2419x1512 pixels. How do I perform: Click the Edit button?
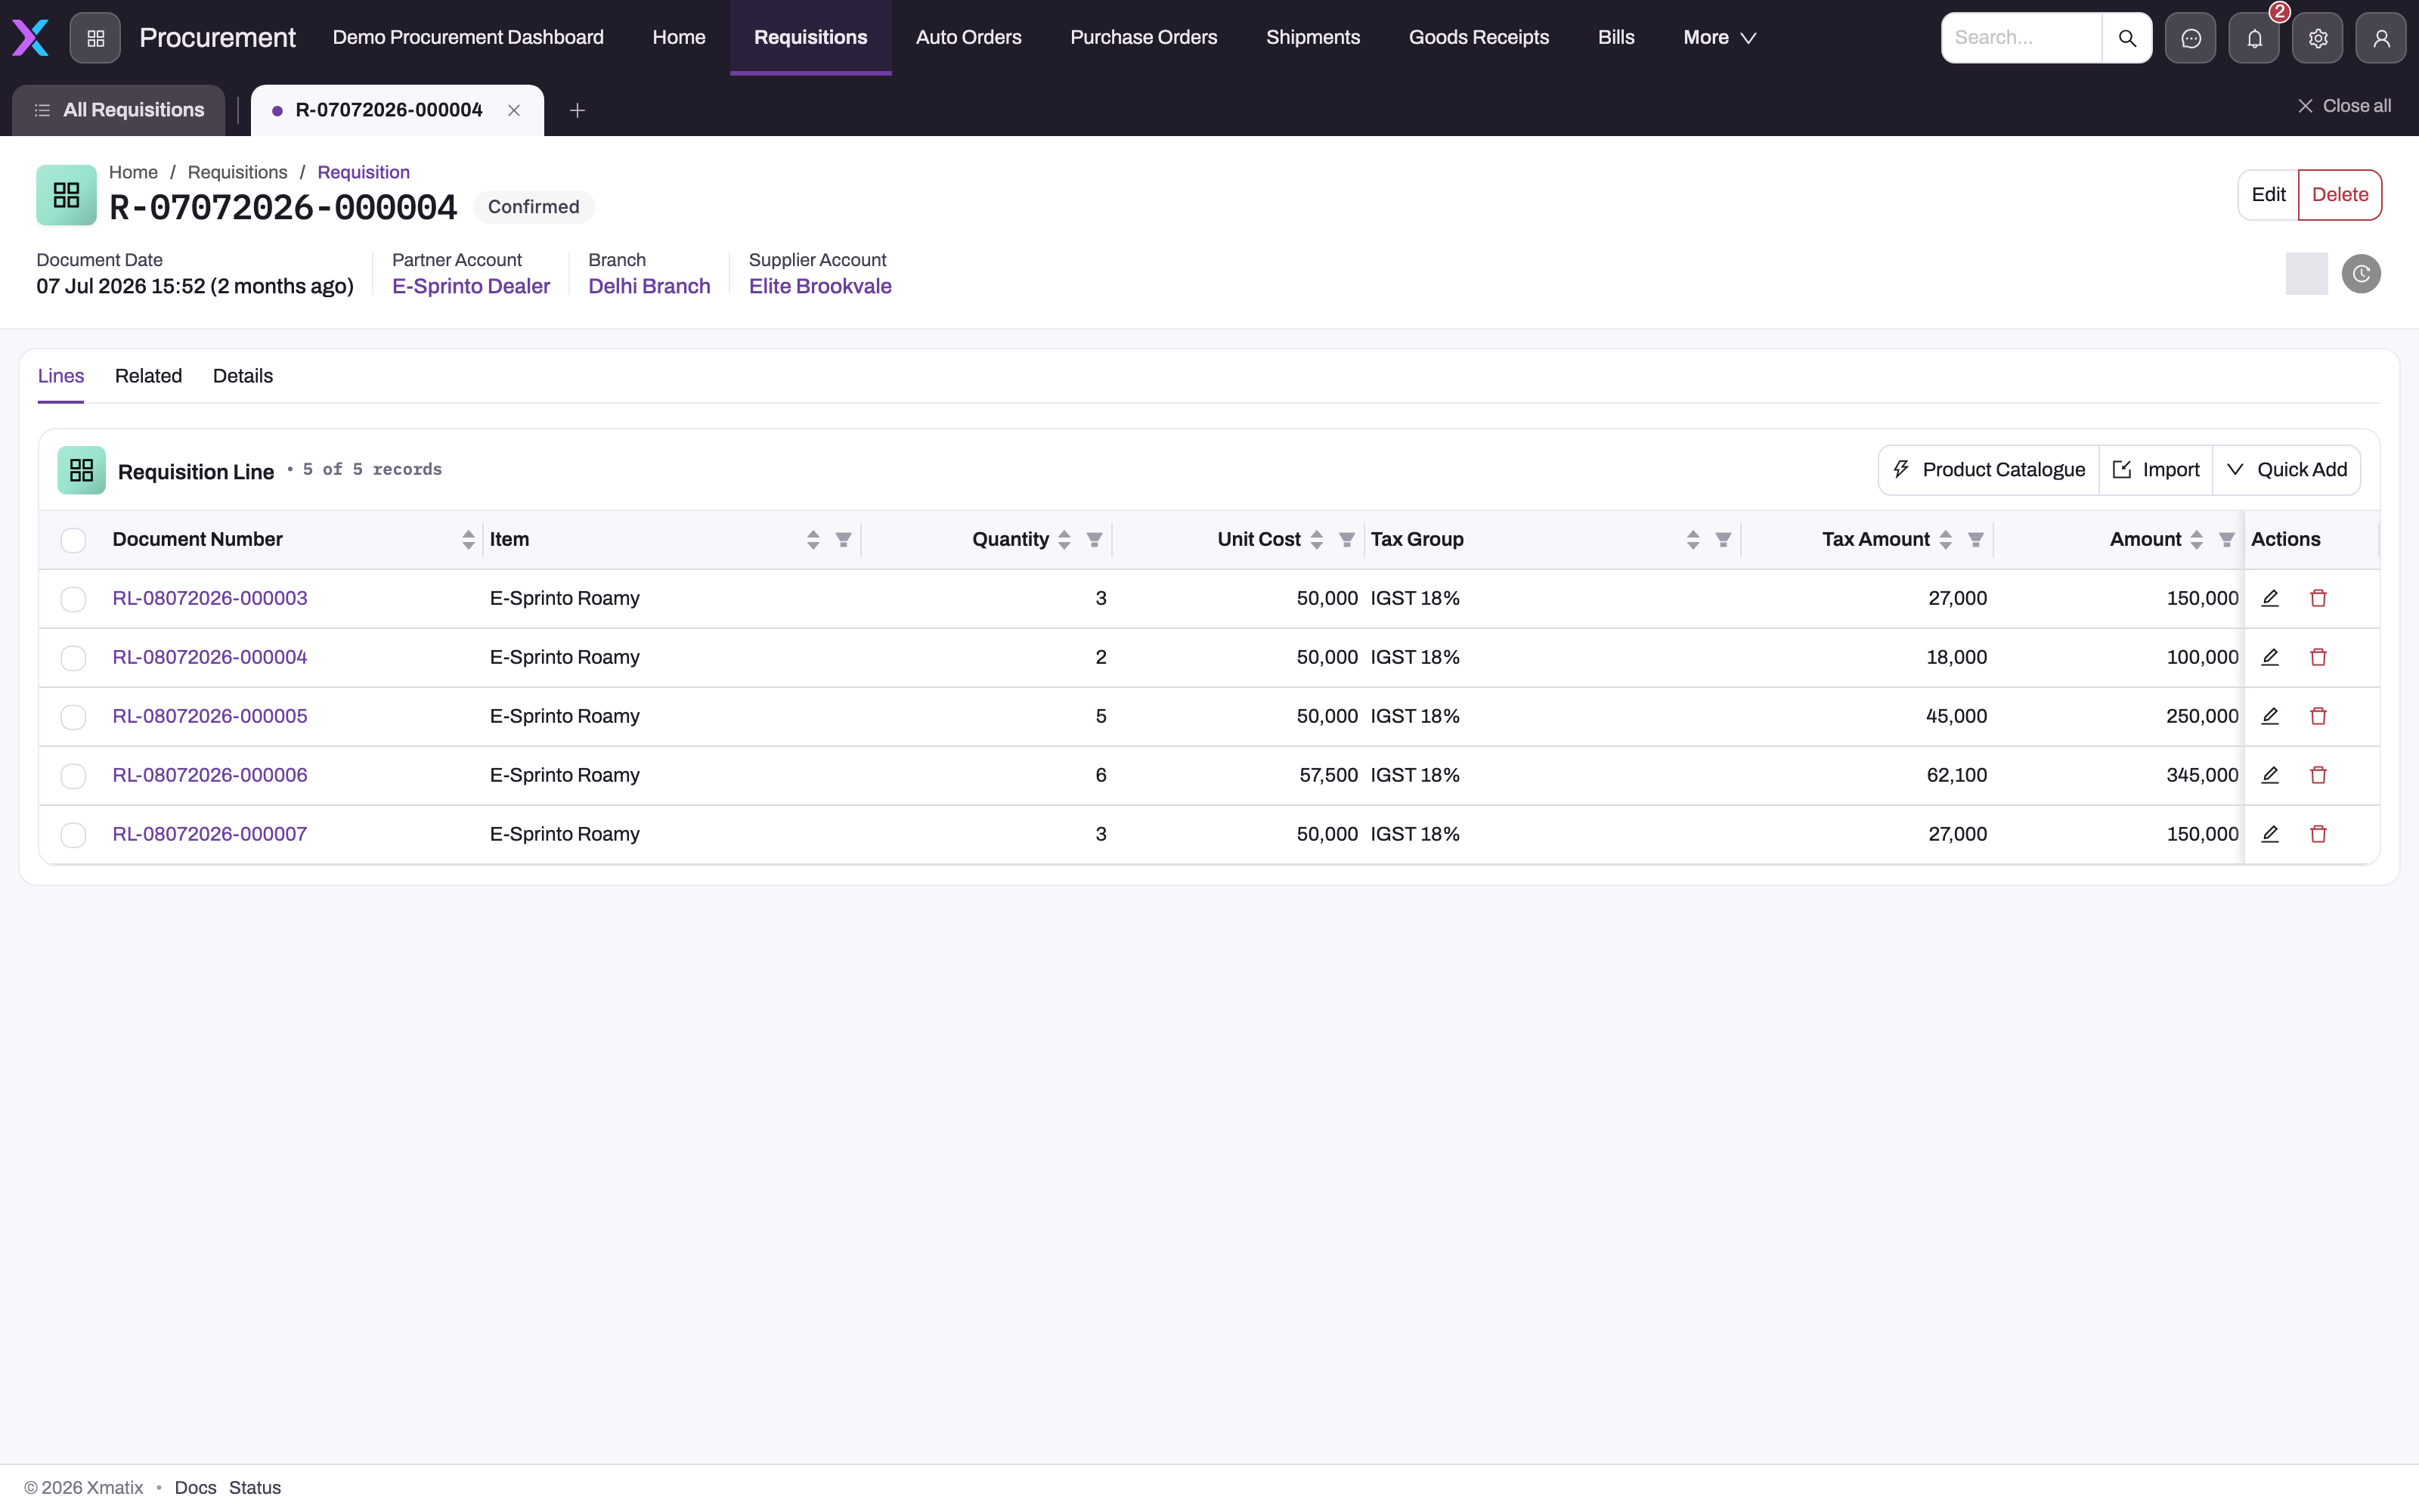[x=2268, y=195]
